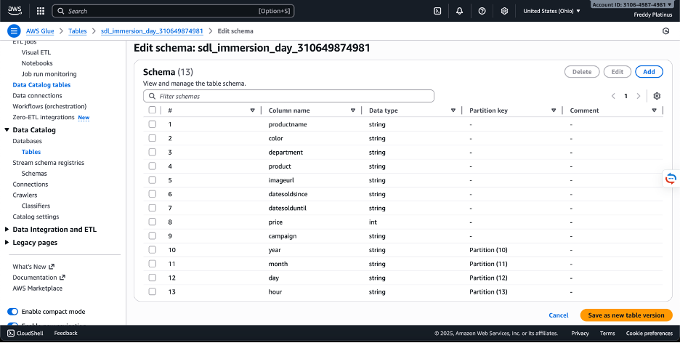Image resolution: width=680 pixels, height=343 pixels.
Task: Open the info panel icon near breadcrumb
Action: [666, 31]
